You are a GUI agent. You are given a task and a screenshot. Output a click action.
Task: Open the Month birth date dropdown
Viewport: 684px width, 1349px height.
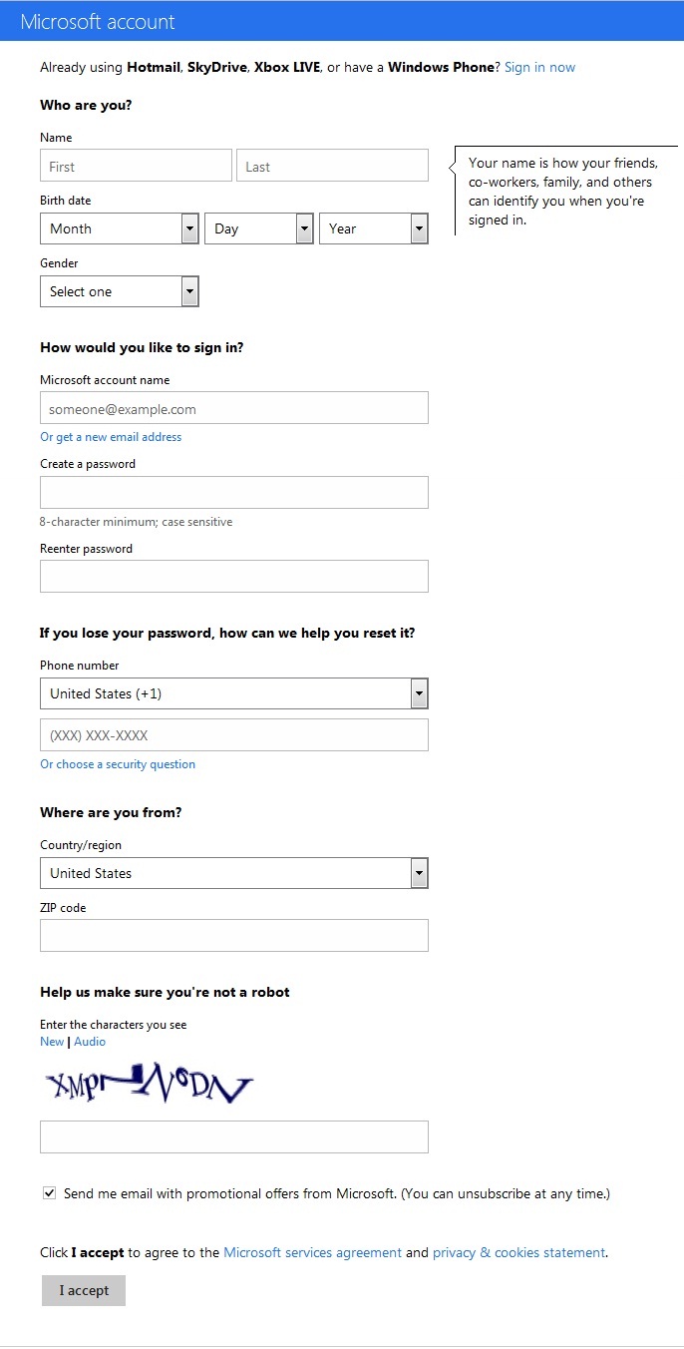[x=120, y=228]
